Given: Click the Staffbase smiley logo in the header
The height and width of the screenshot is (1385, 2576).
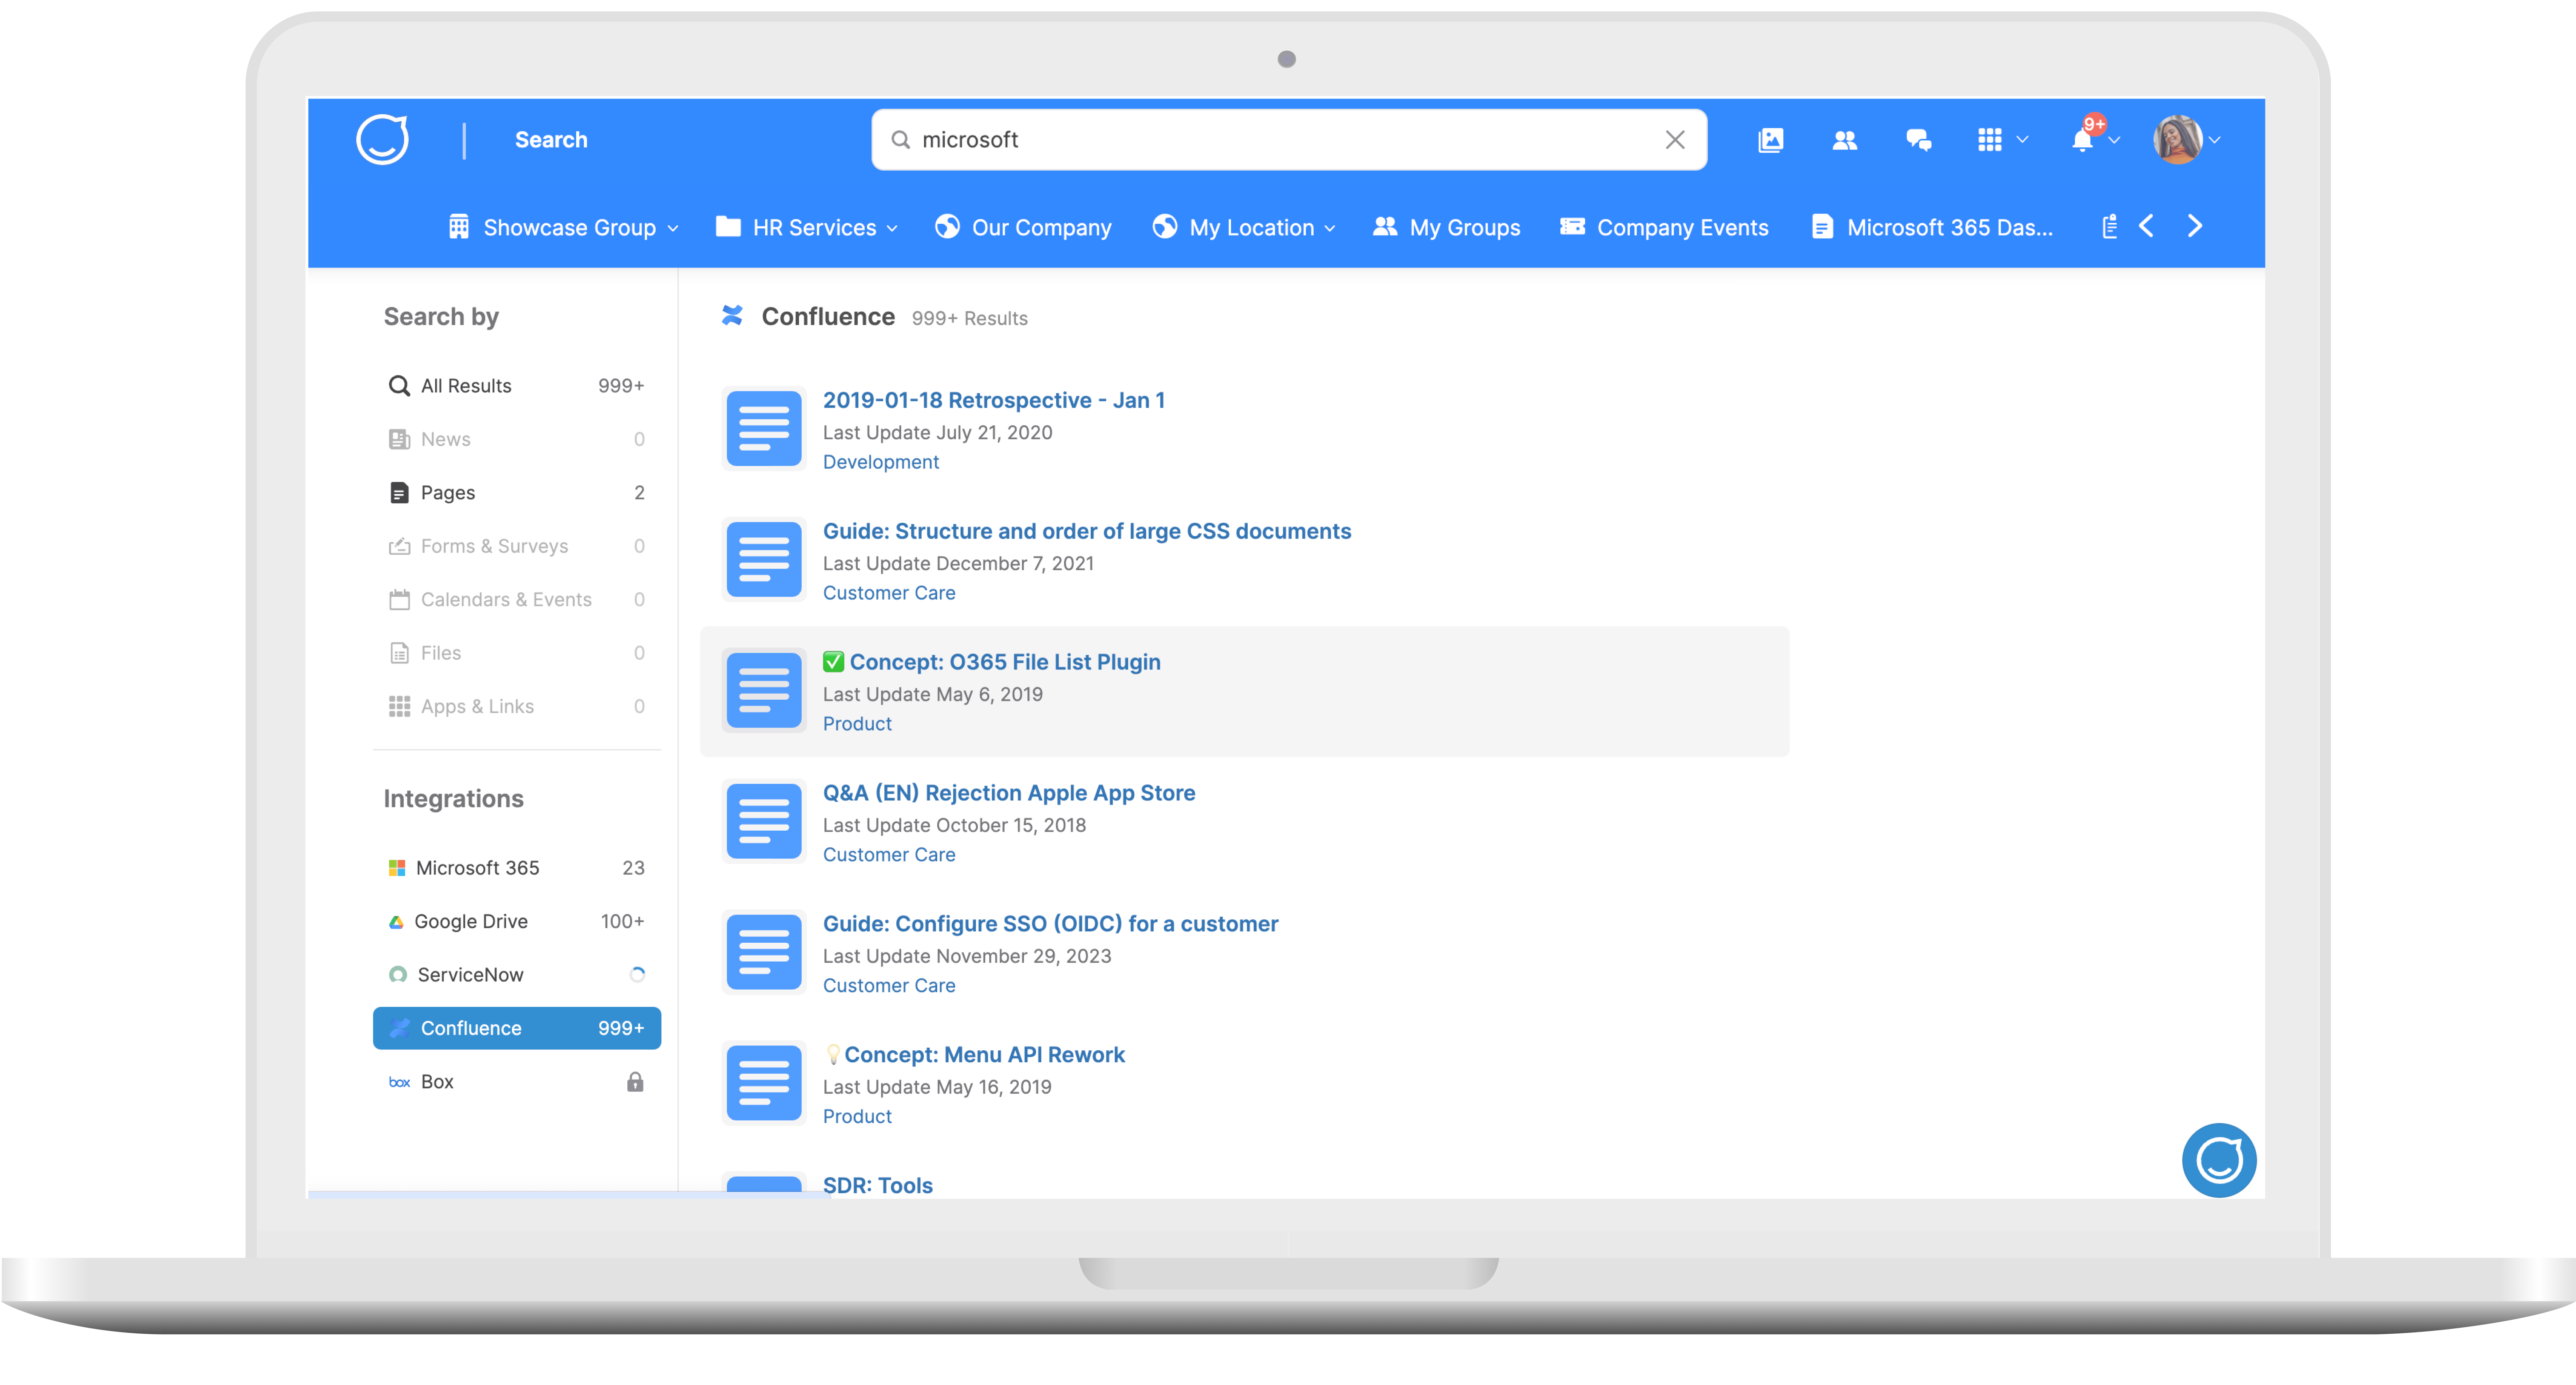Looking at the screenshot, I should [x=382, y=139].
